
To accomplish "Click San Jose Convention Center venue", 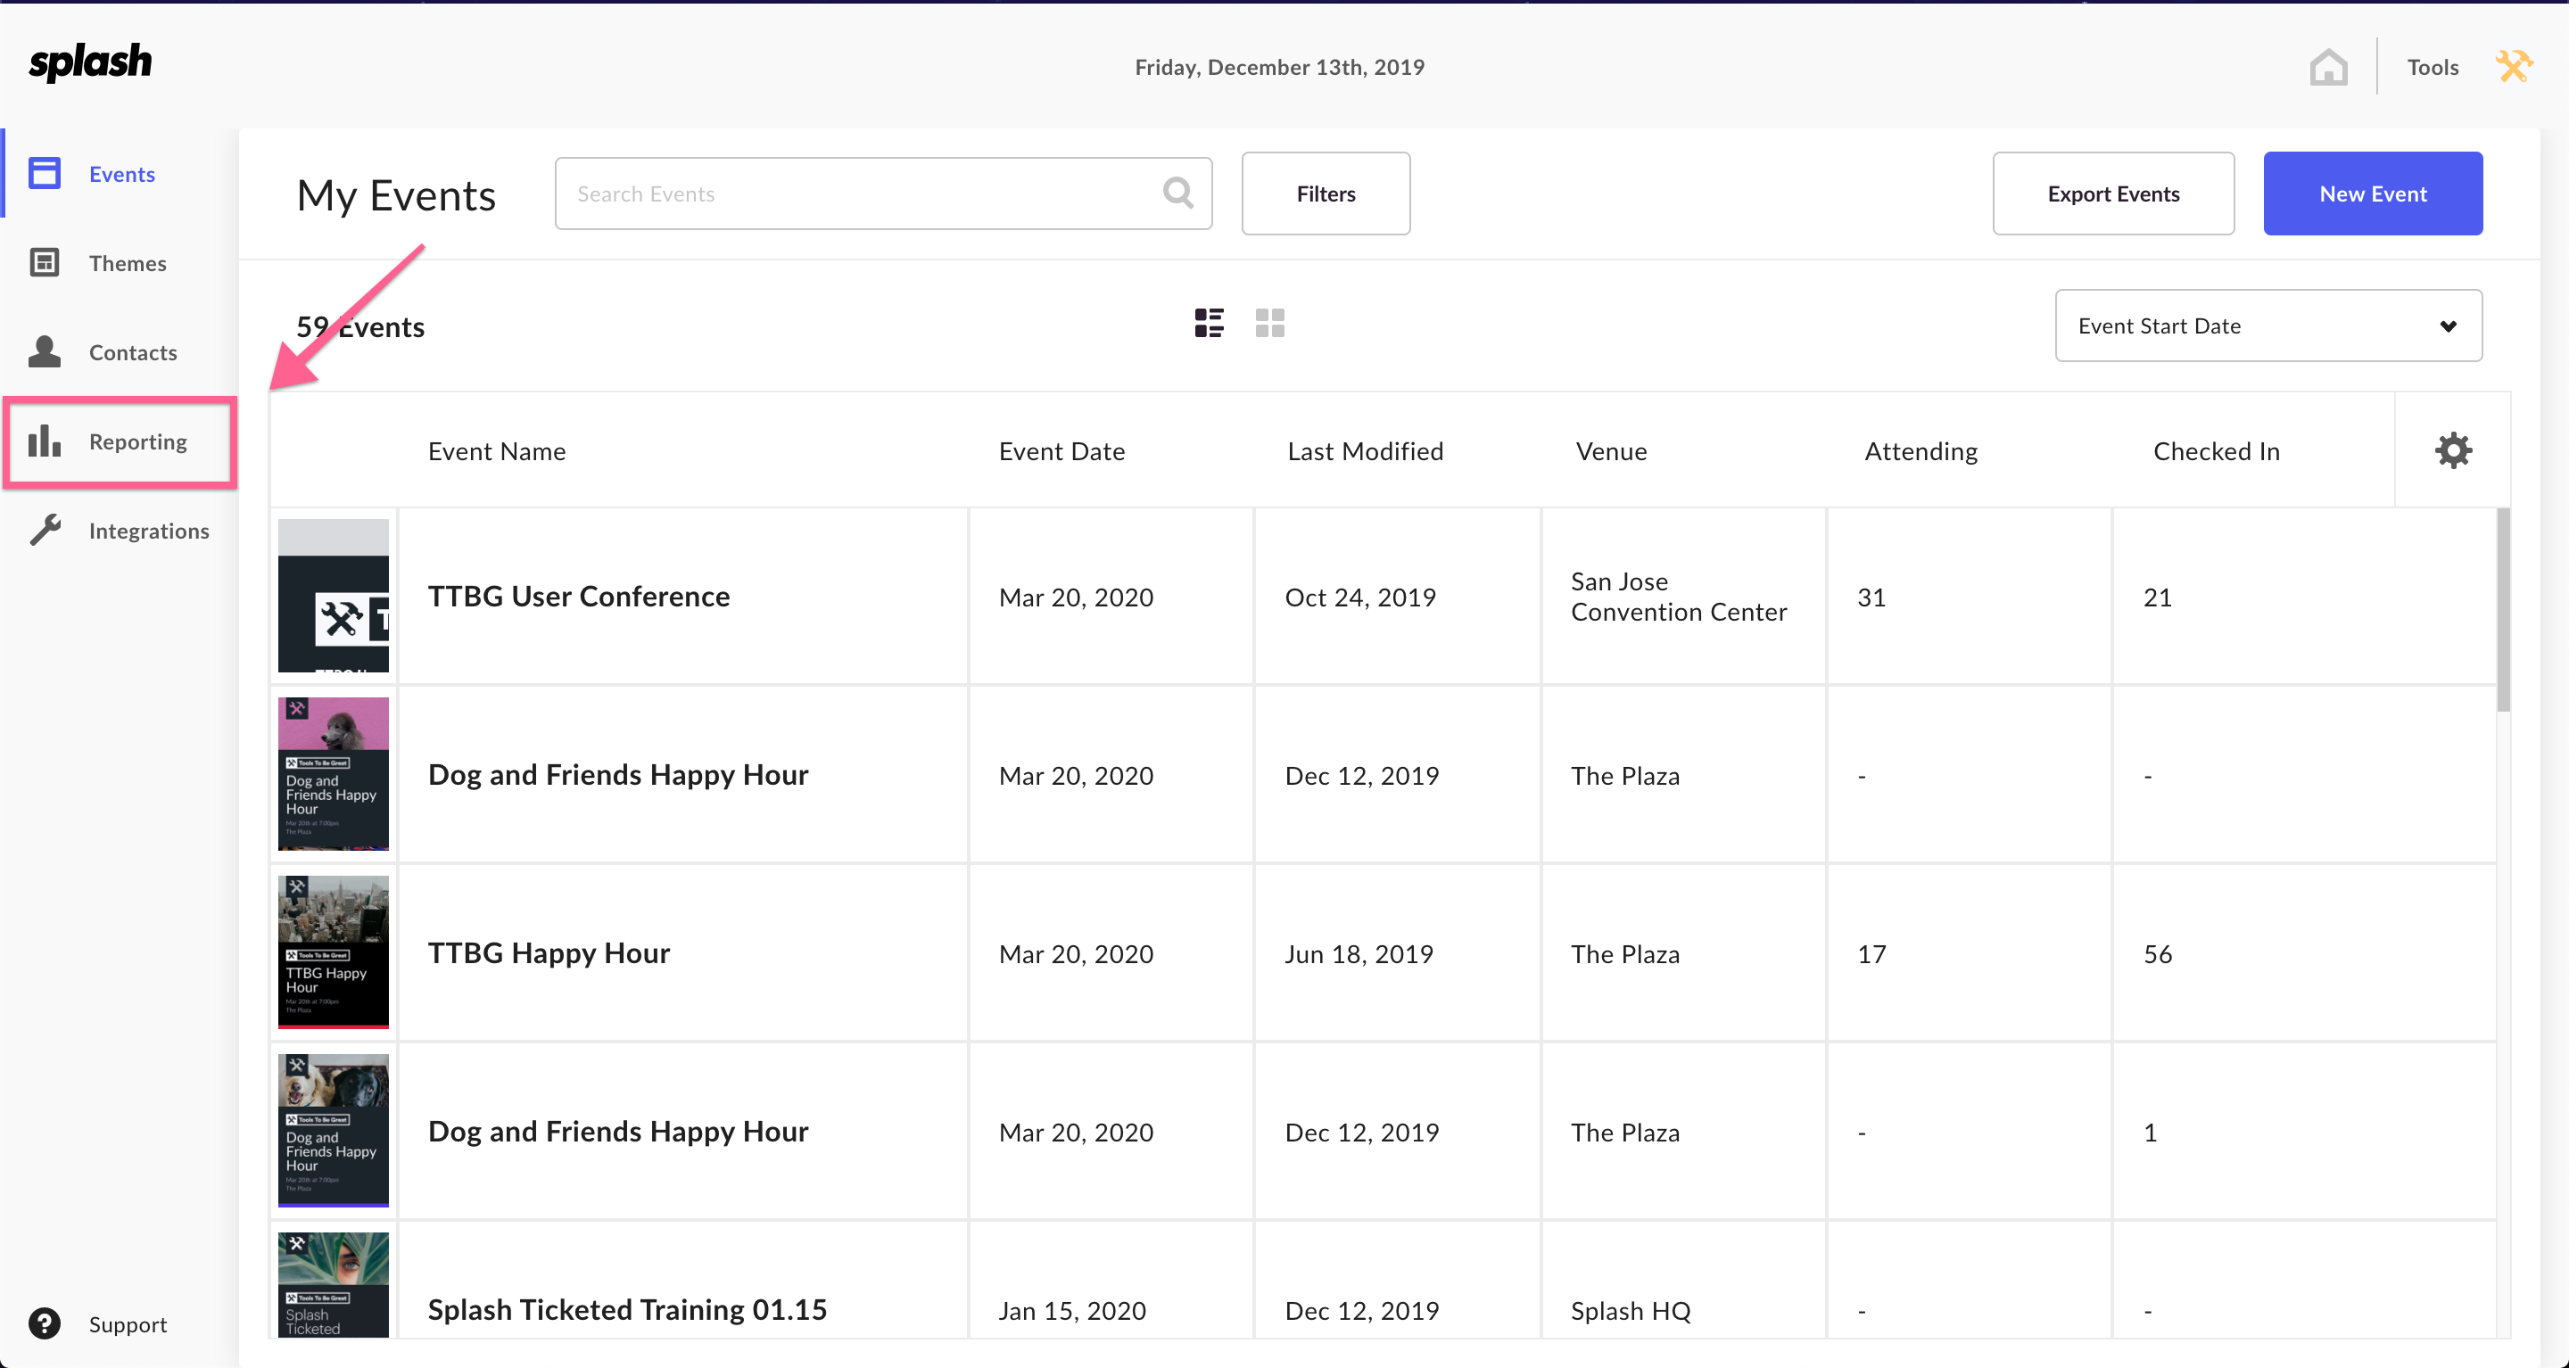I will [1679, 597].
